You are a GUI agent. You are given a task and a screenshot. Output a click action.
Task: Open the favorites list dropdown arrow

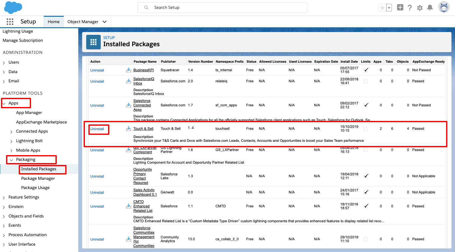click(389, 8)
